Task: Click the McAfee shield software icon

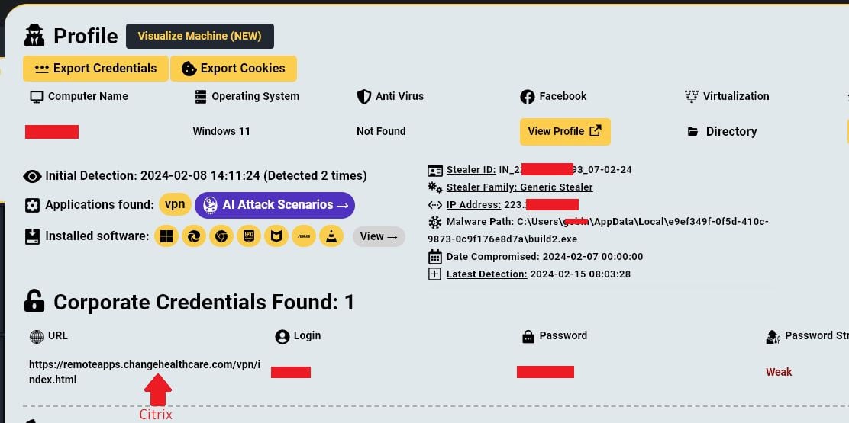Action: 276,236
